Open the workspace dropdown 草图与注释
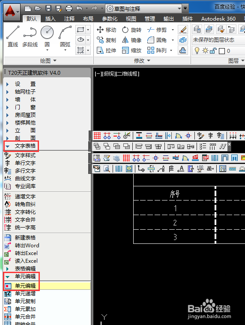Screen dimensions: 245x325 144,9
